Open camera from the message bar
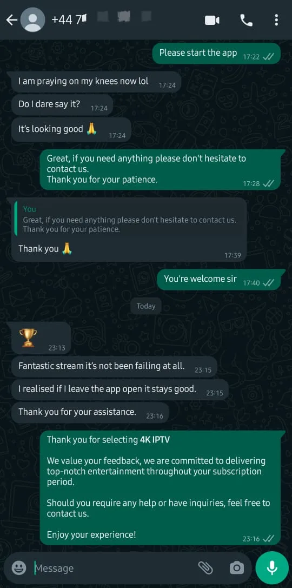This screenshot has height=588, width=292. (236, 568)
